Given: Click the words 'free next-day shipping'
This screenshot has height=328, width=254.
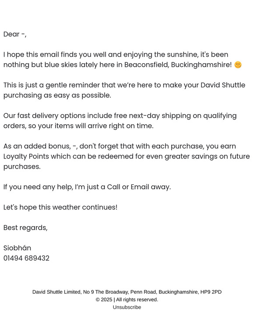Looking at the screenshot, I should point(152,115).
